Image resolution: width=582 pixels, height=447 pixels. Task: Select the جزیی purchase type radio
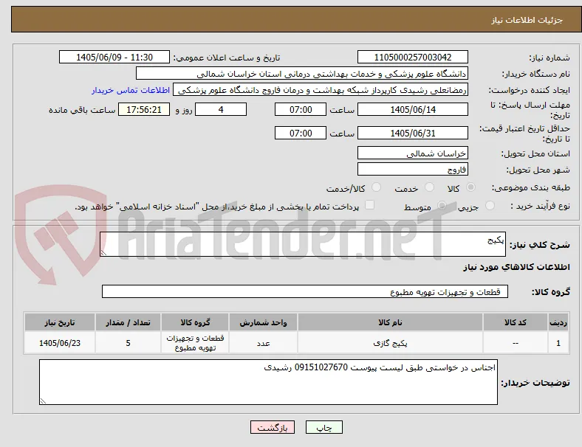point(490,205)
